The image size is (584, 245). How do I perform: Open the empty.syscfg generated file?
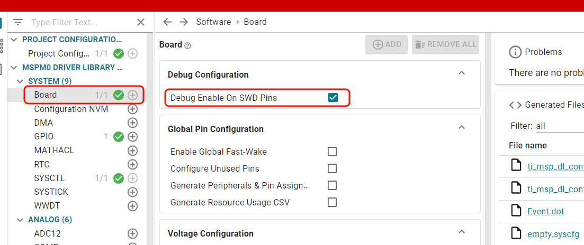pos(553,234)
